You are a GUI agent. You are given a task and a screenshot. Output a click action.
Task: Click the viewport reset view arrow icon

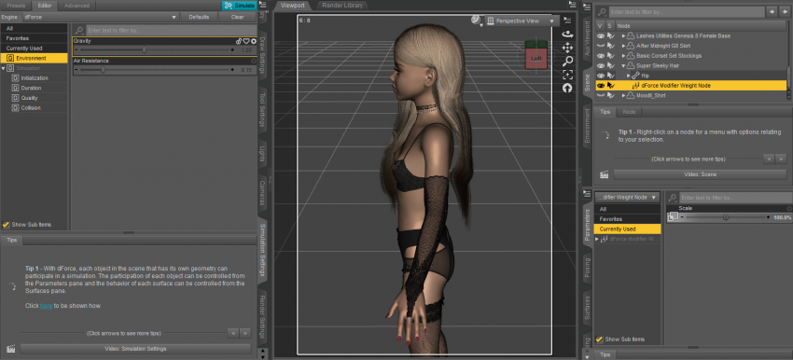[567, 88]
